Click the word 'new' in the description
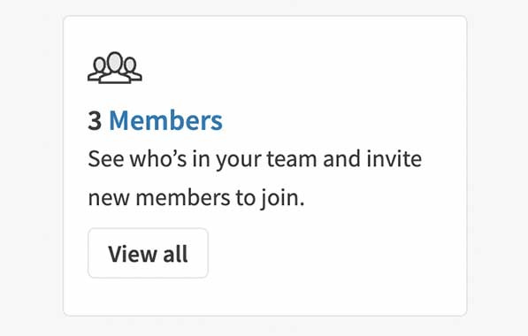 tap(109, 199)
